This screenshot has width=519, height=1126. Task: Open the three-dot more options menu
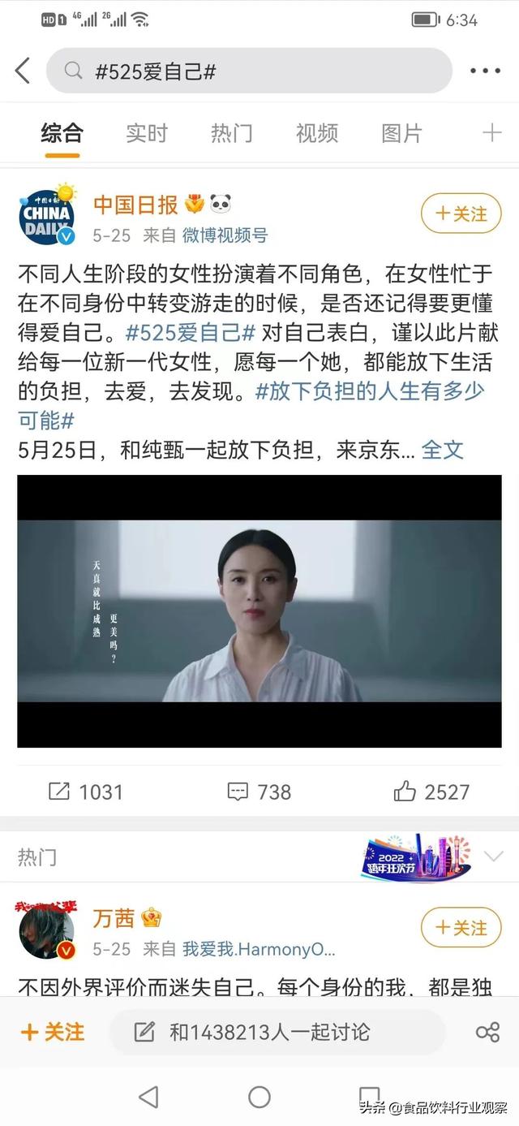point(486,71)
